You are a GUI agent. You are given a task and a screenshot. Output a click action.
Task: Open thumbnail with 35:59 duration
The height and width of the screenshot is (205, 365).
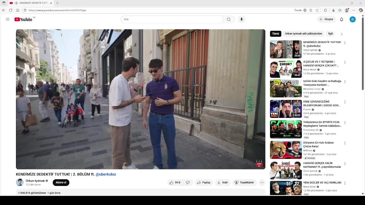pyautogui.click(x=286, y=49)
